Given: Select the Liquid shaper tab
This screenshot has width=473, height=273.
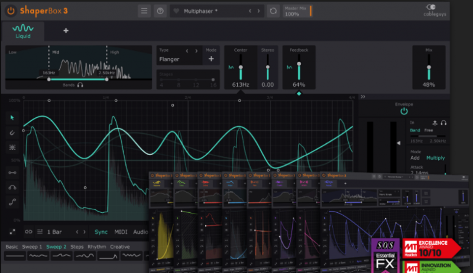Looking at the screenshot, I should pos(23,32).
